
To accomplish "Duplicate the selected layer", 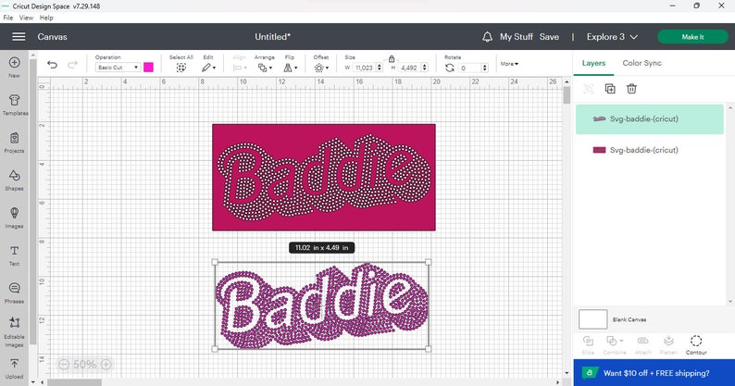I will coord(610,88).
